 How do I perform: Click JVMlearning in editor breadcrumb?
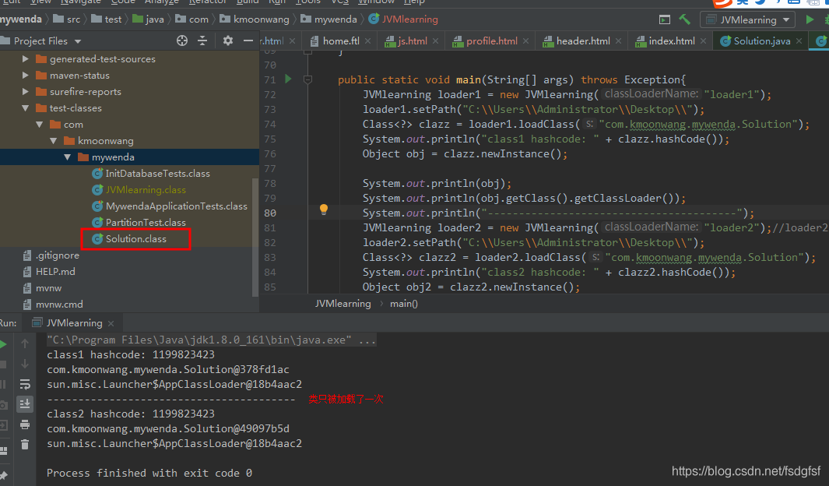point(343,304)
